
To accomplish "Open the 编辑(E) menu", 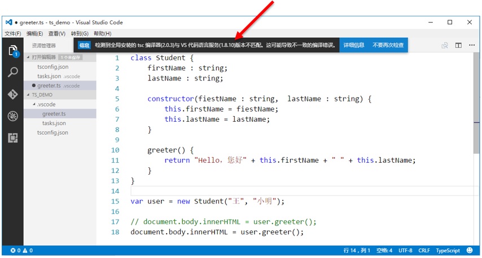I will (35, 33).
